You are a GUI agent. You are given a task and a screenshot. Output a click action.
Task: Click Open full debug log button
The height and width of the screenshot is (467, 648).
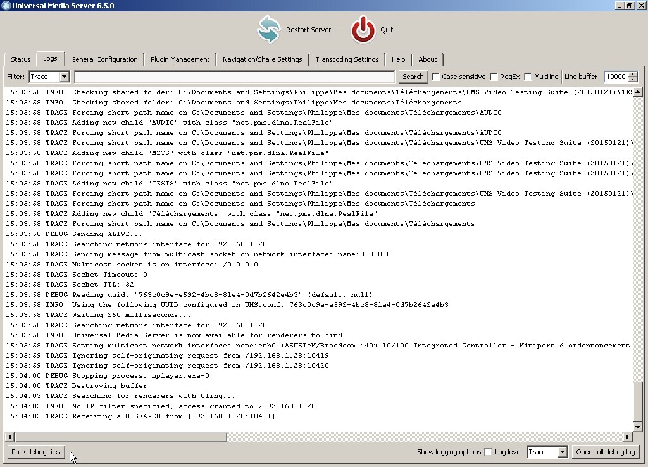(606, 452)
